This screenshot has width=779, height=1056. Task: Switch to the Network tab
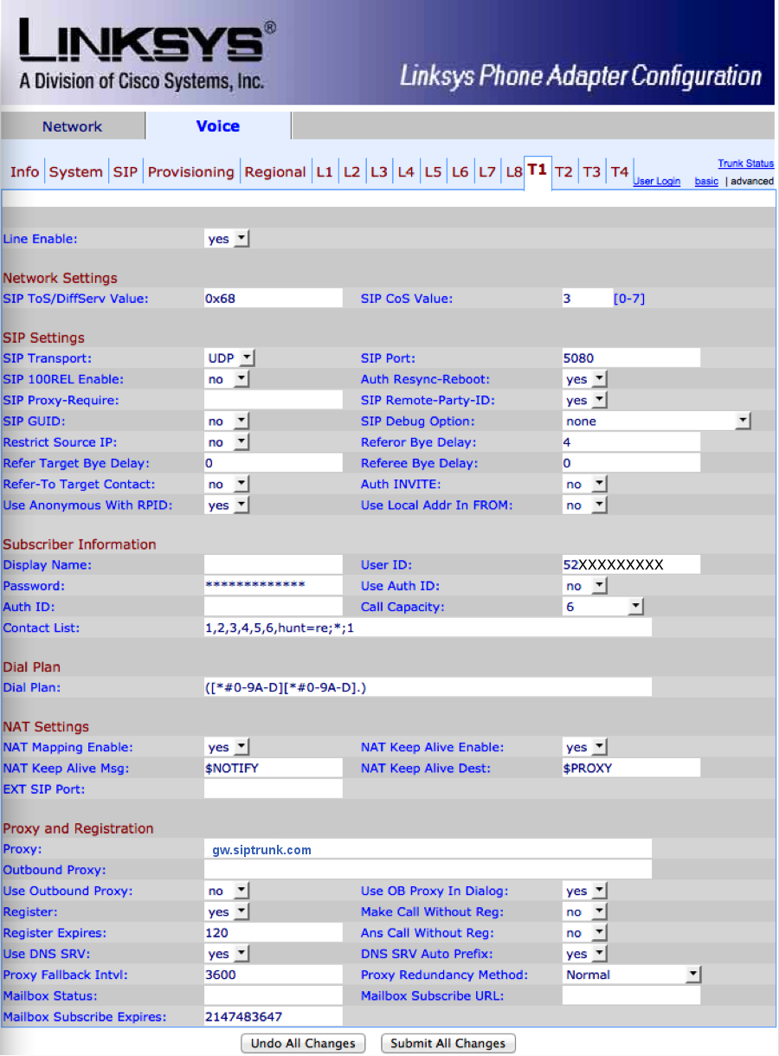point(73,126)
